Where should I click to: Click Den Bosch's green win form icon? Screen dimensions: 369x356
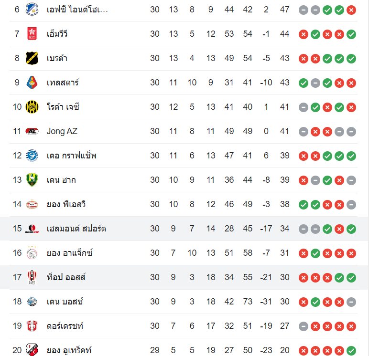click(315, 302)
